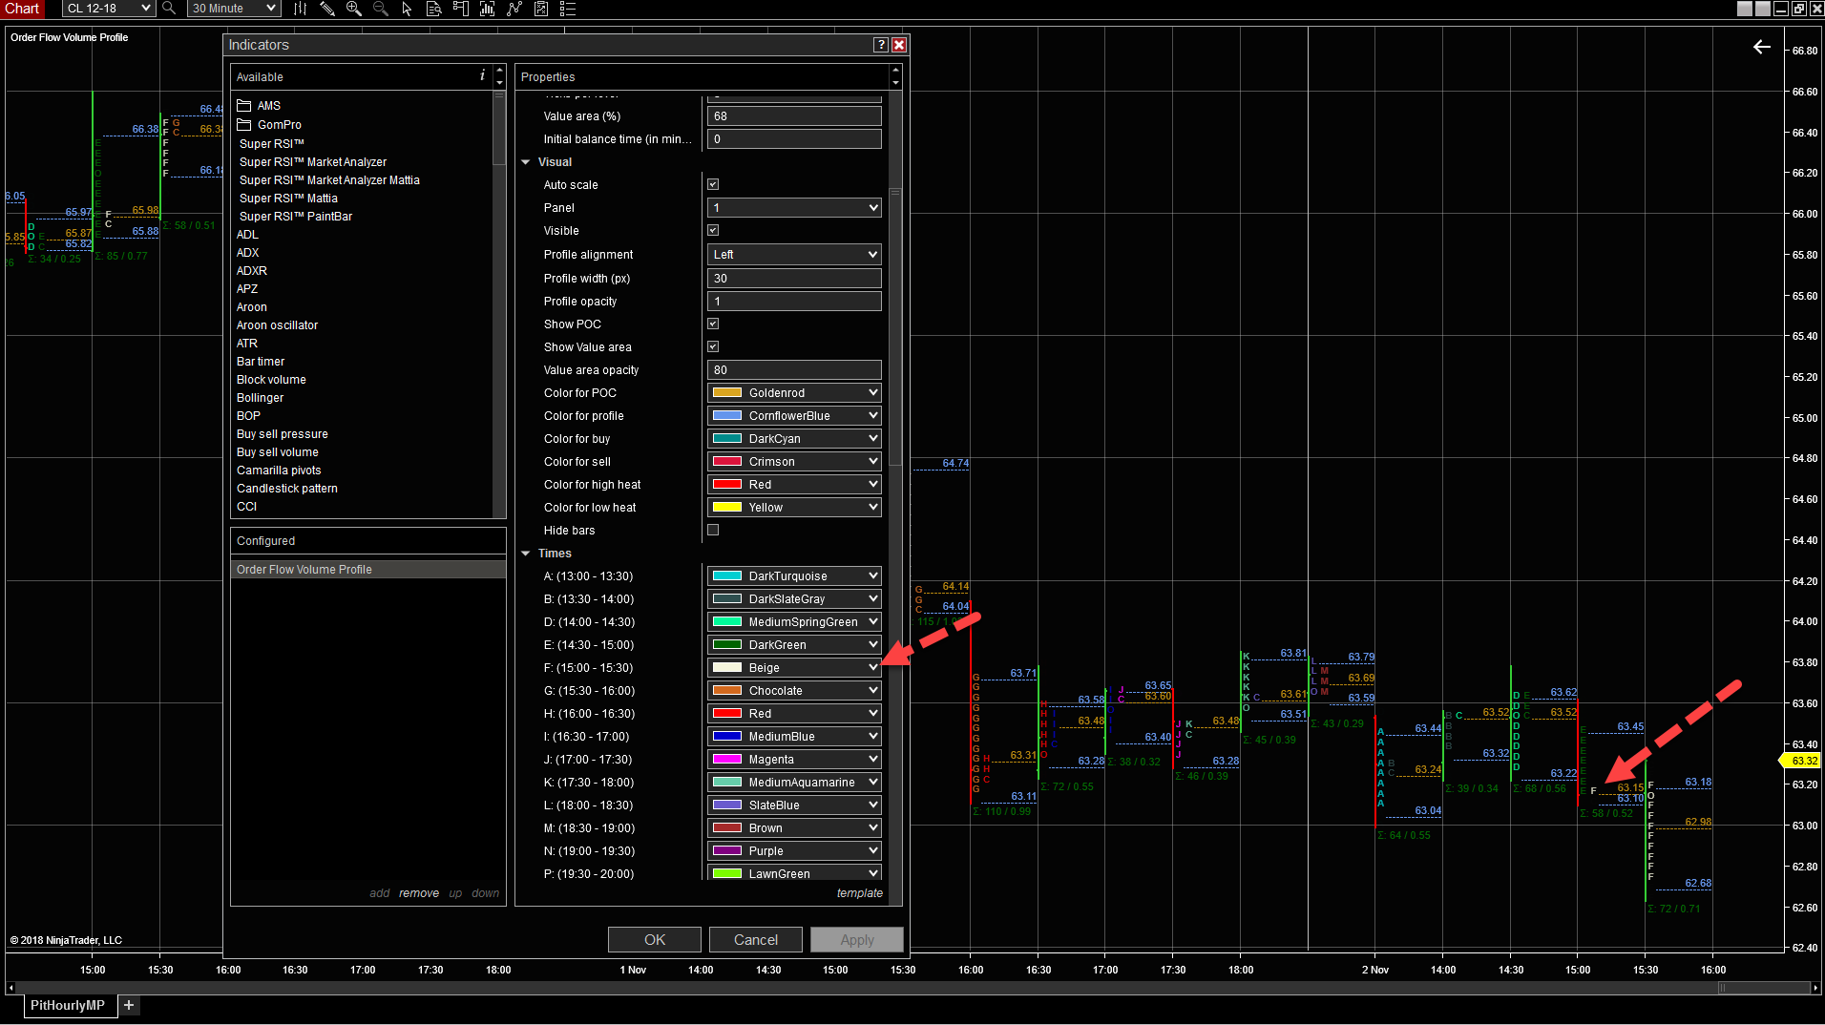Select the cursor pointer tool
The image size is (1825, 1025).
(x=407, y=9)
